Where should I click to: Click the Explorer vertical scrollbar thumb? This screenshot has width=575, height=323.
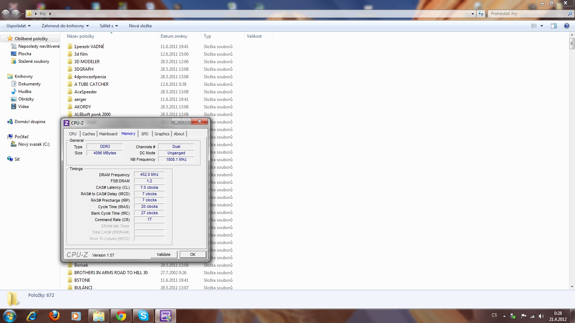pos(571,44)
